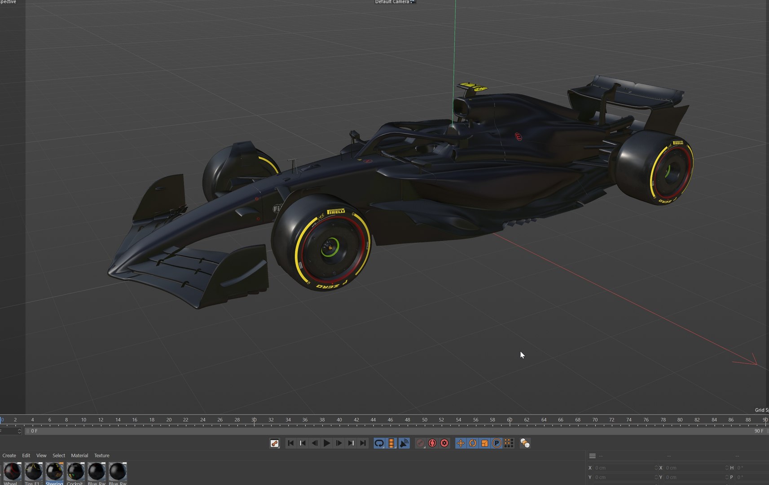
Task: Open the Edit menu in material manager
Action: tap(26, 455)
